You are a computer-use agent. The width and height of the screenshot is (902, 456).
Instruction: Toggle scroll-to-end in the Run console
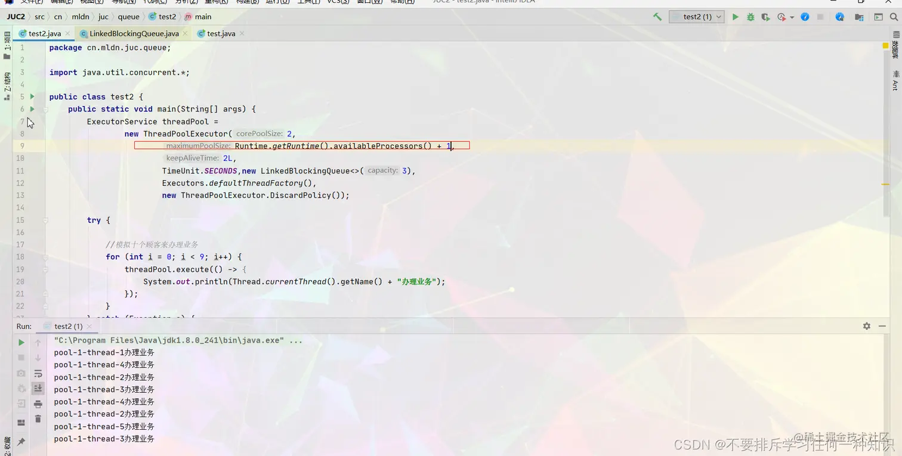[x=38, y=389]
